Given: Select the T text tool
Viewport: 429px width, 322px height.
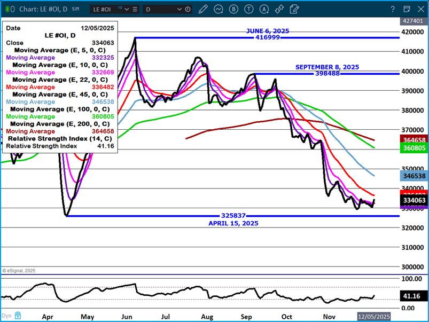Looking at the screenshot, I should point(248,9).
